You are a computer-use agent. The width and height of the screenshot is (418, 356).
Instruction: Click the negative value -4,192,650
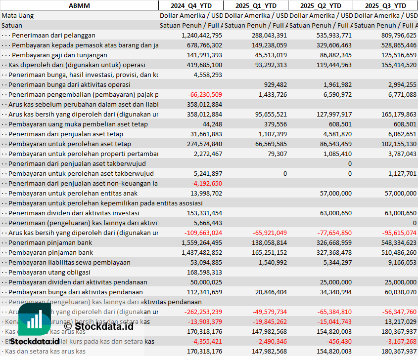click(206, 183)
